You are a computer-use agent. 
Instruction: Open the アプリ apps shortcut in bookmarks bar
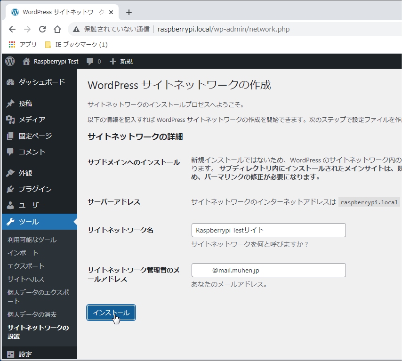coord(23,45)
